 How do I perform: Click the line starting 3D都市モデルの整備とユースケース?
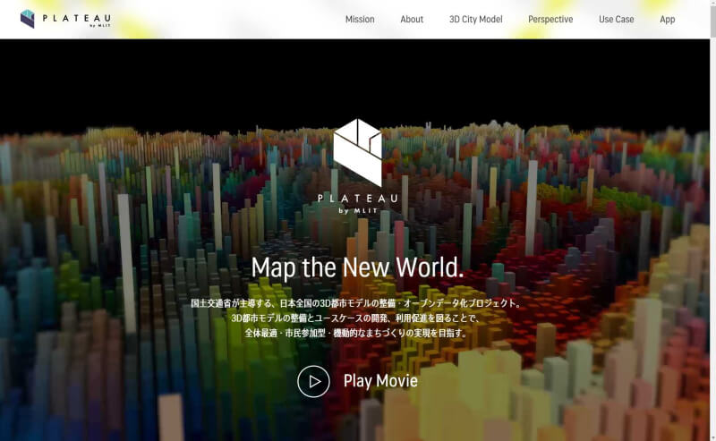point(356,318)
